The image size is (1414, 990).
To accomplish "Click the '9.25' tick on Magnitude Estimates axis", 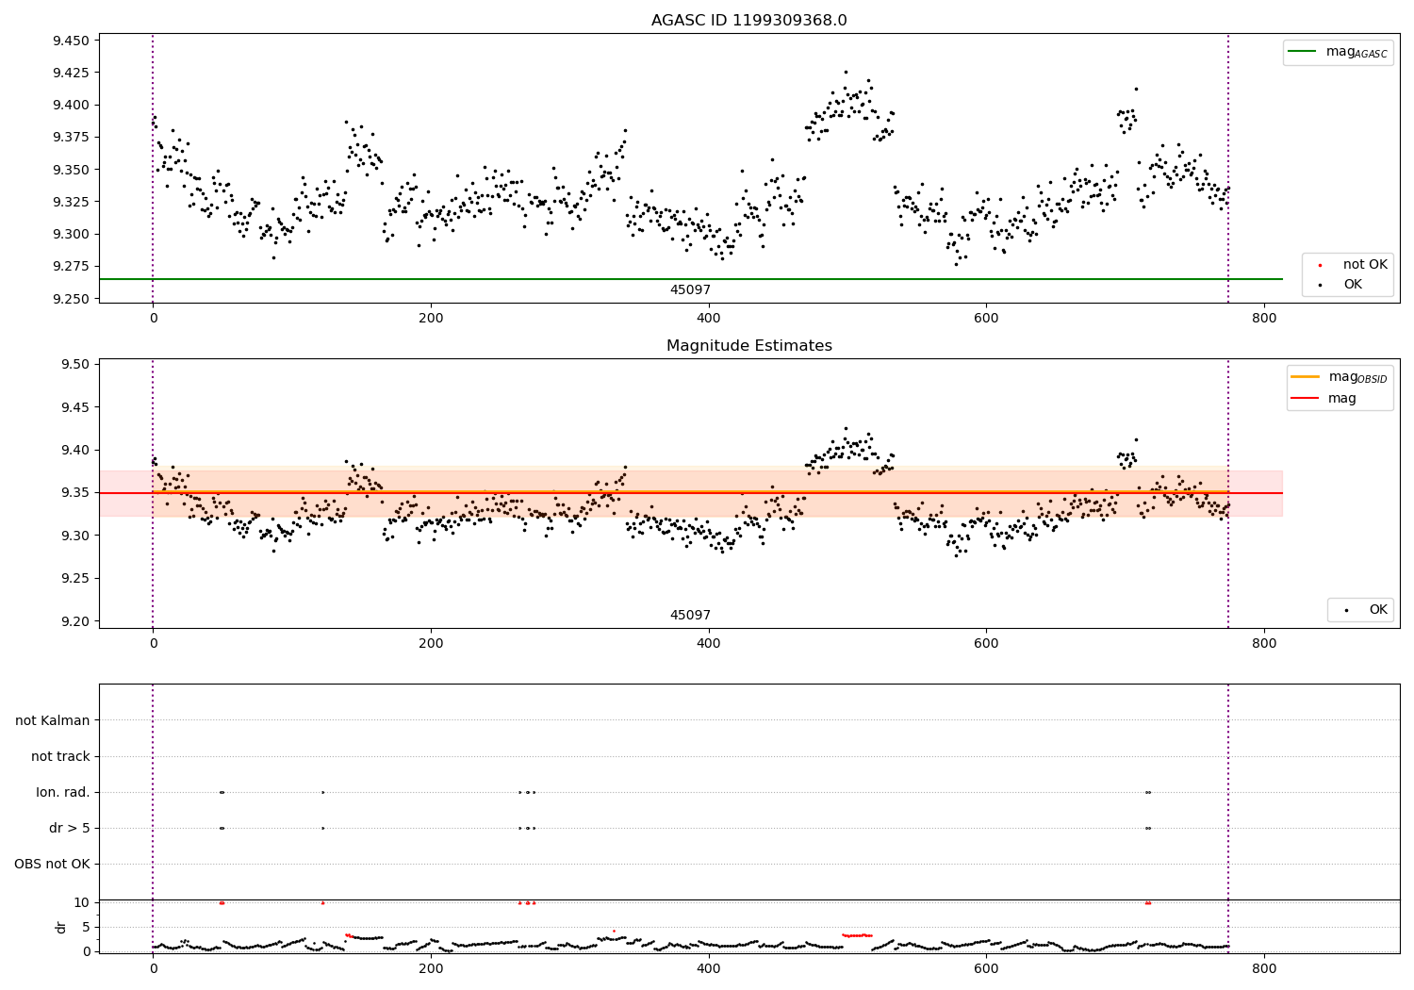I will (74, 579).
